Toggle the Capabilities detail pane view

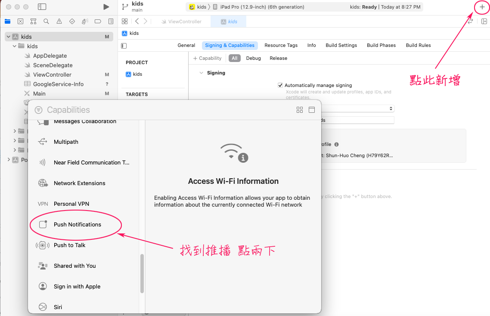tap(312, 110)
